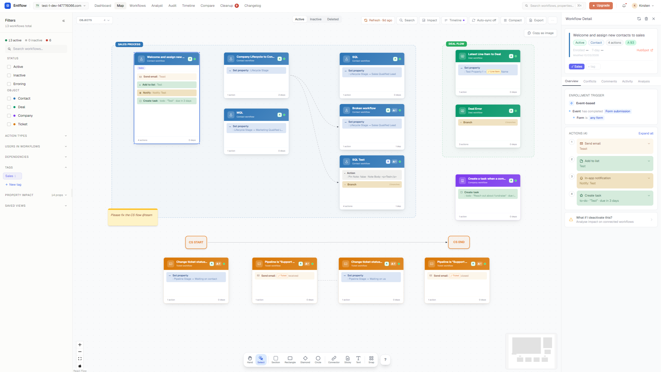This screenshot has height=372, width=661.
Task: Switch to the Activity tab
Action: pos(627,81)
